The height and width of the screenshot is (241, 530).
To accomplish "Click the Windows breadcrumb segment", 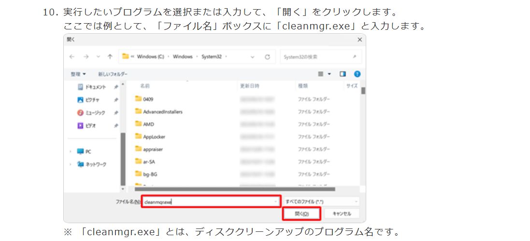I will point(183,57).
